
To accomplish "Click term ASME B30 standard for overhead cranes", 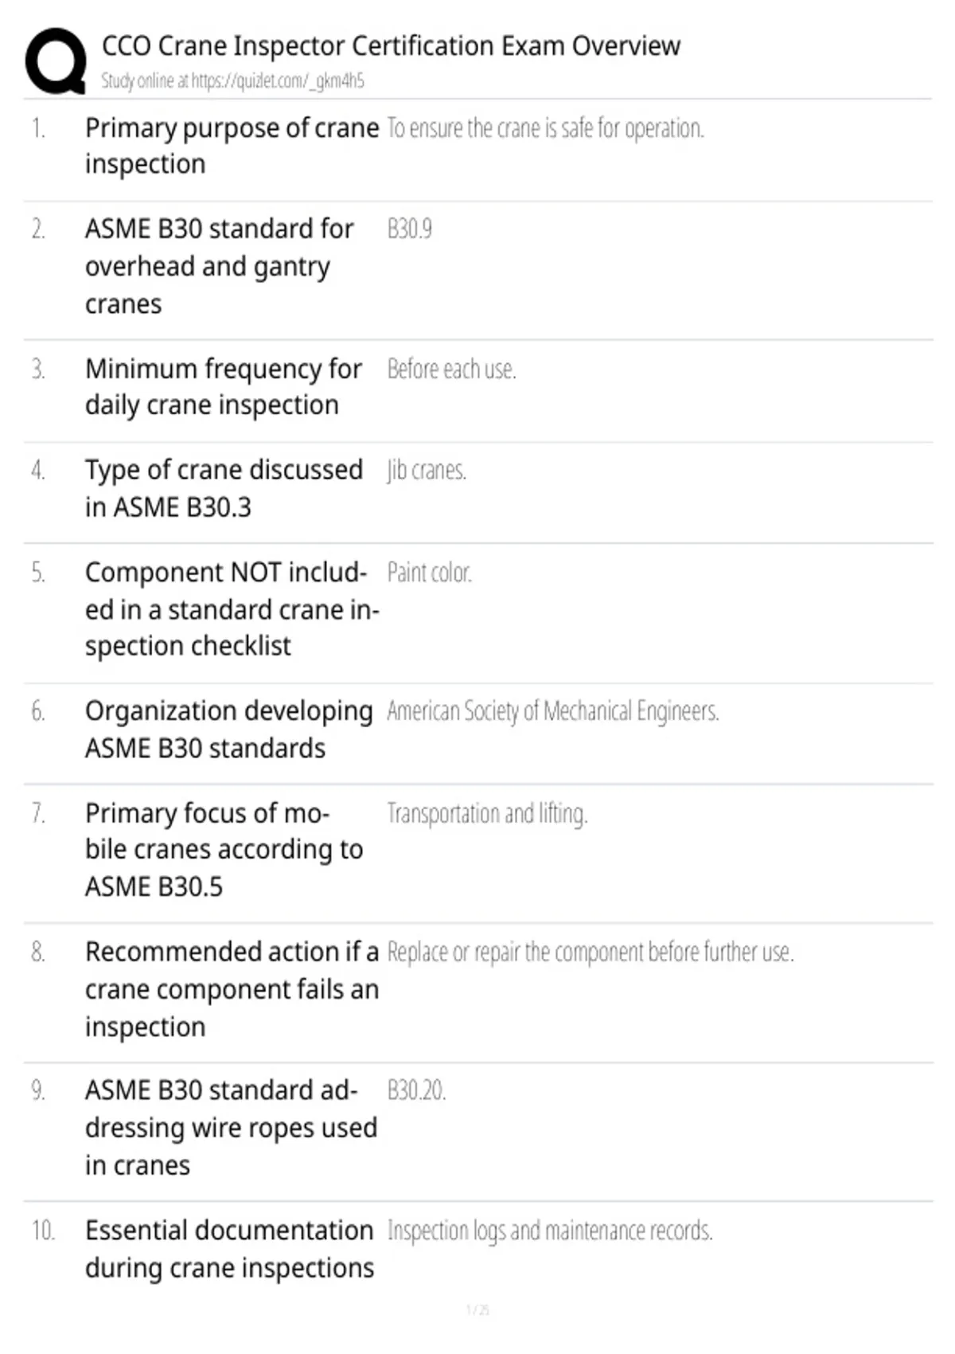I will 219,266.
